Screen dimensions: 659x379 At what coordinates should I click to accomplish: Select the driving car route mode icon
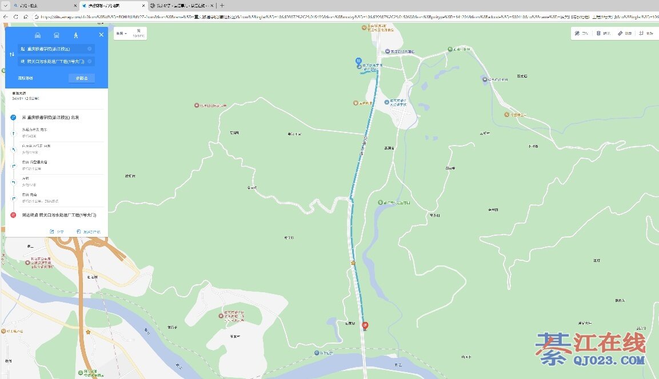[x=38, y=35]
